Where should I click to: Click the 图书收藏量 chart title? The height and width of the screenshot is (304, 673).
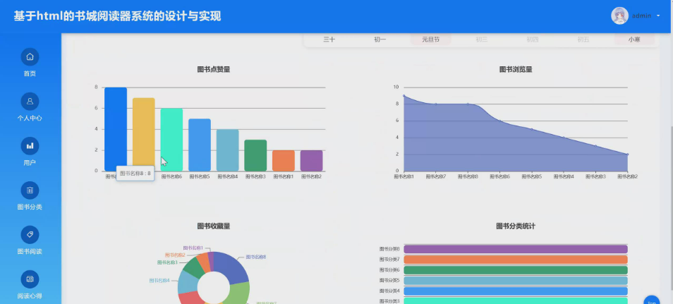coord(213,226)
